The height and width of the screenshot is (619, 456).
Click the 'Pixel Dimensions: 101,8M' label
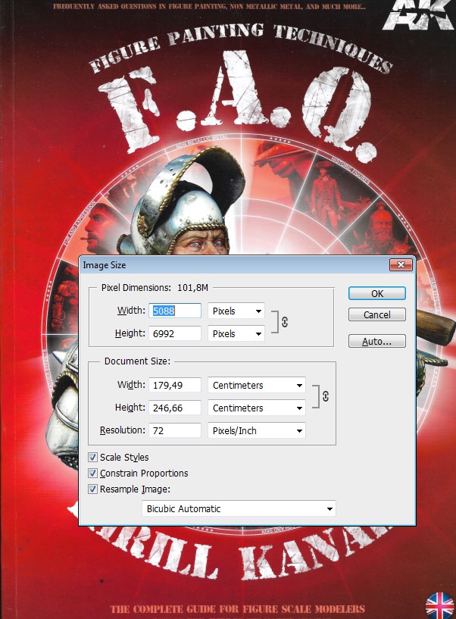pyautogui.click(x=155, y=288)
